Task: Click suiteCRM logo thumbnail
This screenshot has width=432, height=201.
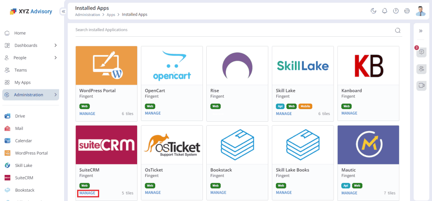Action: (106, 145)
